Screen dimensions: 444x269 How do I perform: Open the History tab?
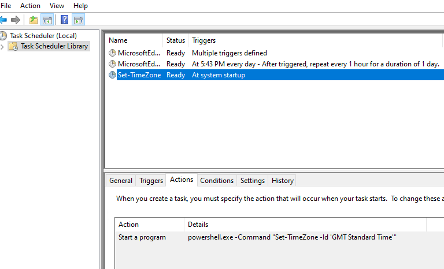[x=283, y=181]
